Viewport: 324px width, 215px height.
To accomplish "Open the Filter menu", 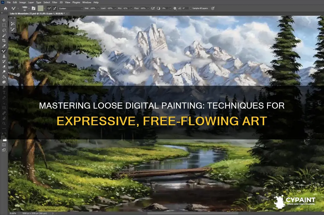I will [x=54, y=3].
